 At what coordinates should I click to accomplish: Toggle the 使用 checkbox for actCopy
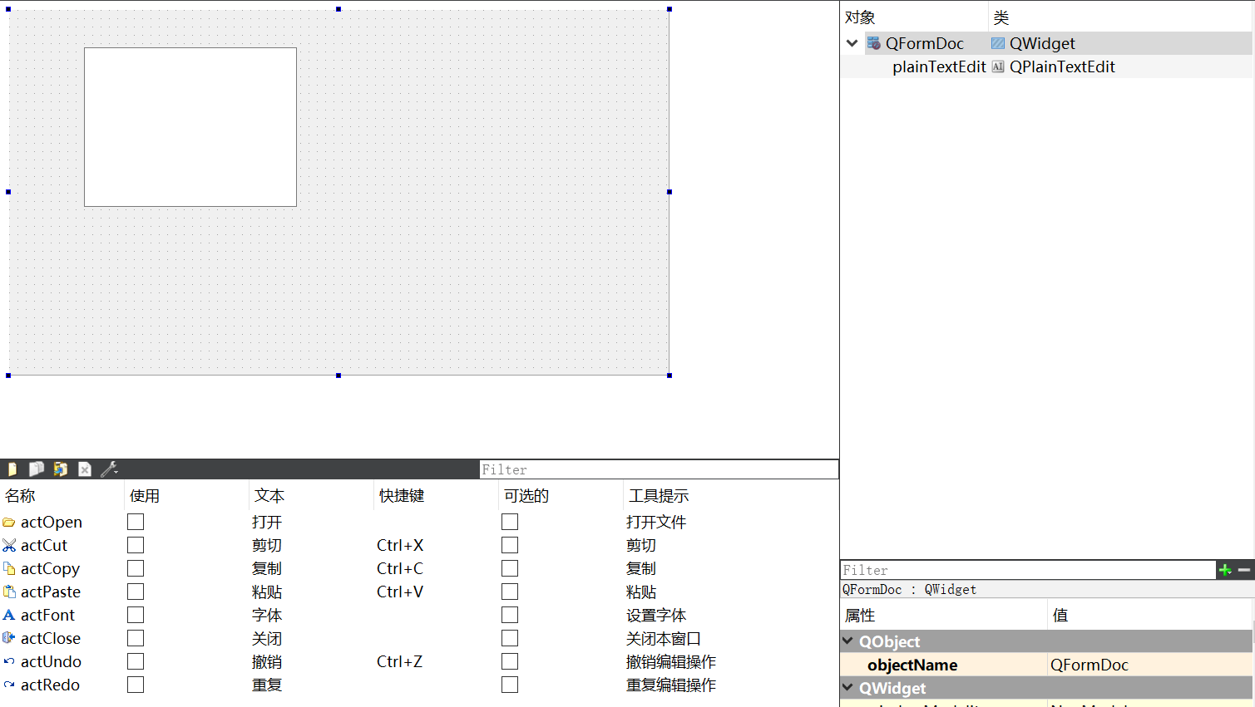(136, 568)
